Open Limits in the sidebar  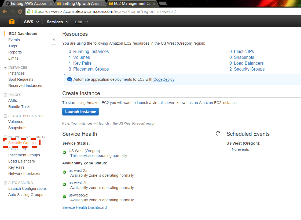click(x=13, y=58)
